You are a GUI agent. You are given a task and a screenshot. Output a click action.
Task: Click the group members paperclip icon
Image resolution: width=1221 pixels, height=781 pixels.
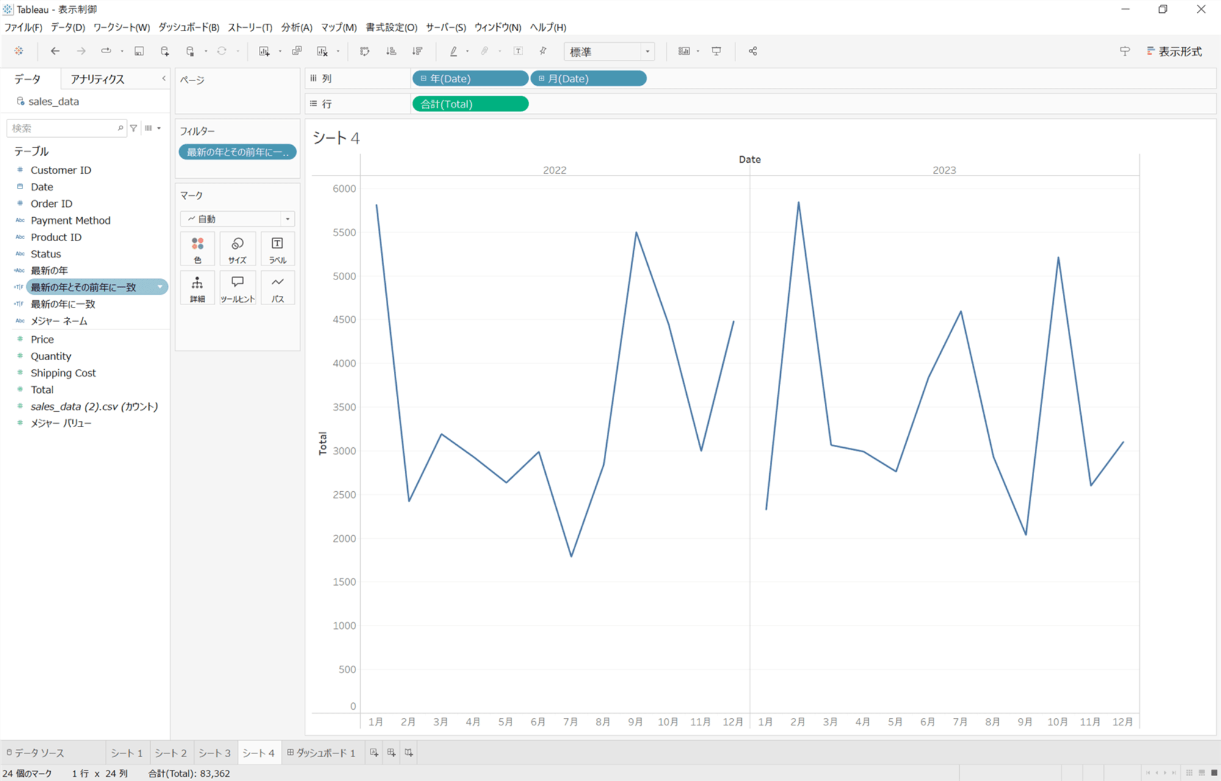[x=485, y=51]
